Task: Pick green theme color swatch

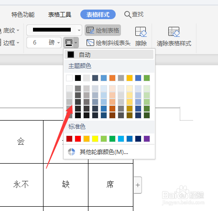Action: point(147,78)
